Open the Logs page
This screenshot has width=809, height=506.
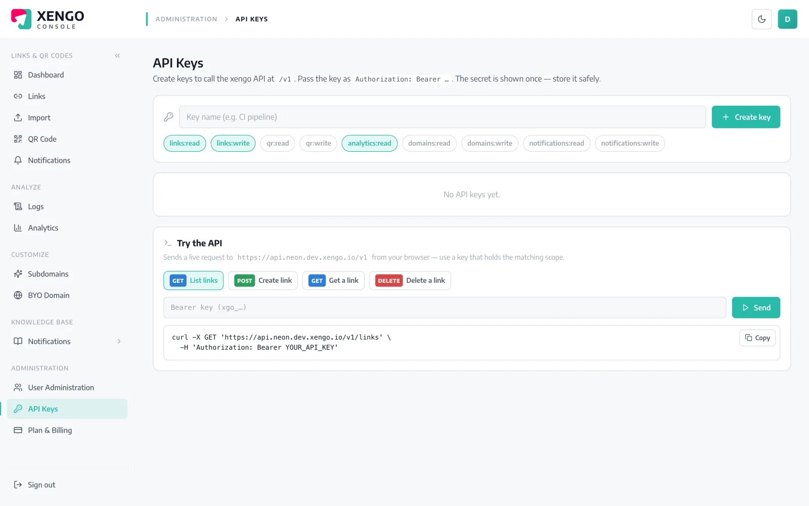point(67,206)
